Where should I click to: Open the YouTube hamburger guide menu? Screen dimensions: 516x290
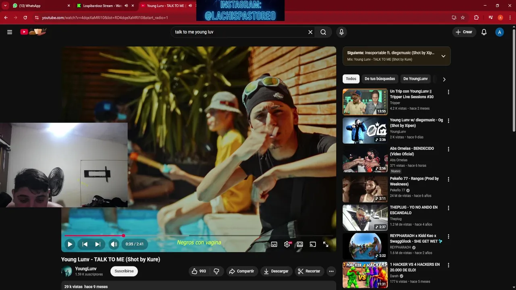tap(10, 32)
